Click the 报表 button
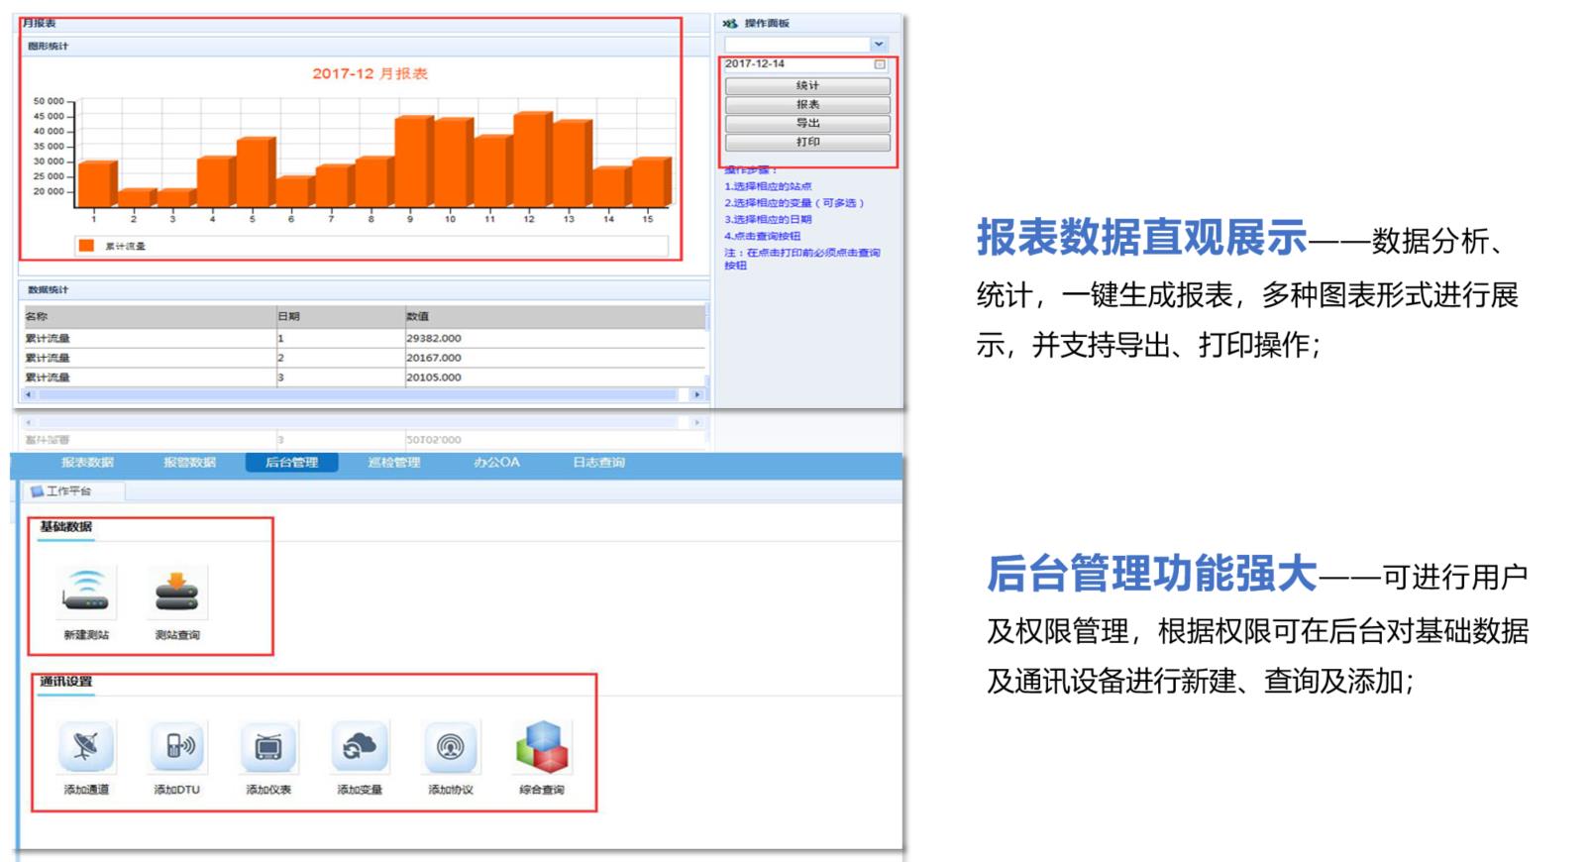 (x=807, y=105)
